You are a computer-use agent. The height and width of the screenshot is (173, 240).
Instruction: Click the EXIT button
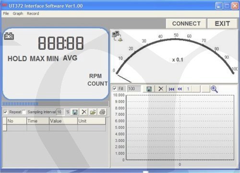coord(222,24)
